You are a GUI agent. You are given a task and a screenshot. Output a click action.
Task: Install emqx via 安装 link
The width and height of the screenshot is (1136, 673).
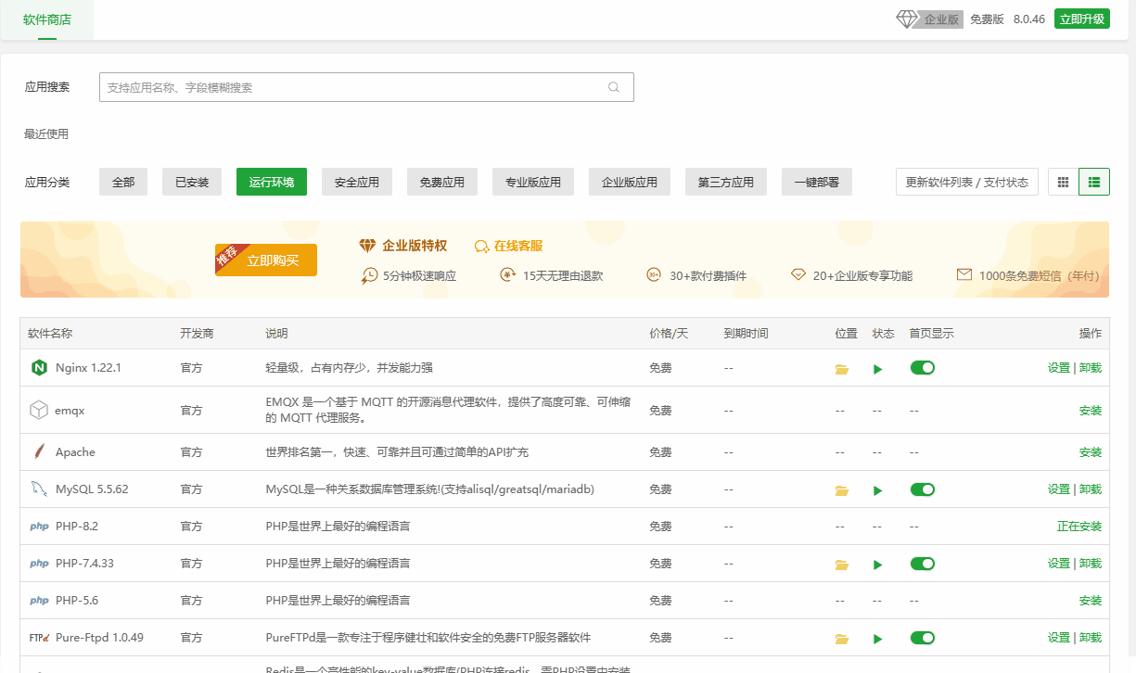point(1091,411)
